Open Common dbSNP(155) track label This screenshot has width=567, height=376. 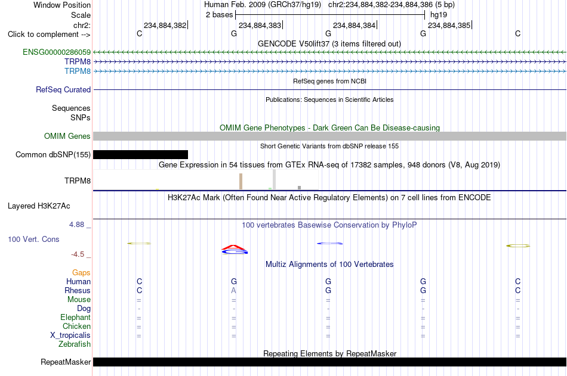53,154
